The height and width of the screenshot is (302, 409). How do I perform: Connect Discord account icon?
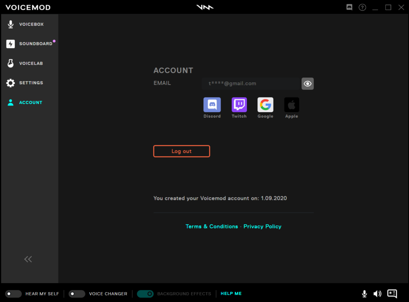pyautogui.click(x=212, y=105)
